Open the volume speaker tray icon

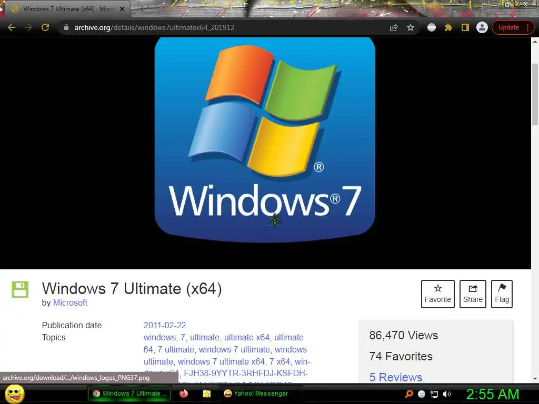(x=446, y=395)
